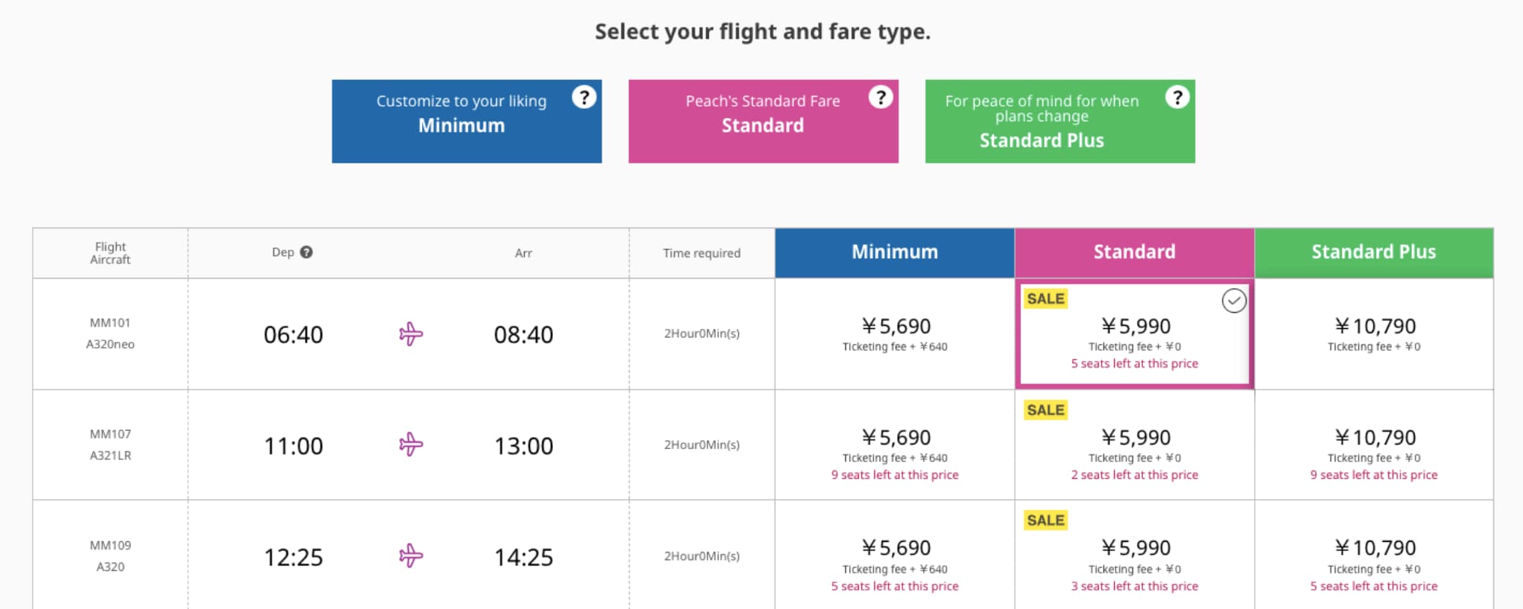Click the Standard Plus column header
The width and height of the screenshot is (1523, 609).
coord(1374,253)
